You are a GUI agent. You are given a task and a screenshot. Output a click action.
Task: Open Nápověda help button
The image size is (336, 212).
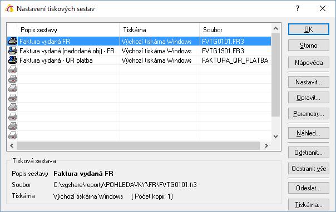tap(309, 63)
